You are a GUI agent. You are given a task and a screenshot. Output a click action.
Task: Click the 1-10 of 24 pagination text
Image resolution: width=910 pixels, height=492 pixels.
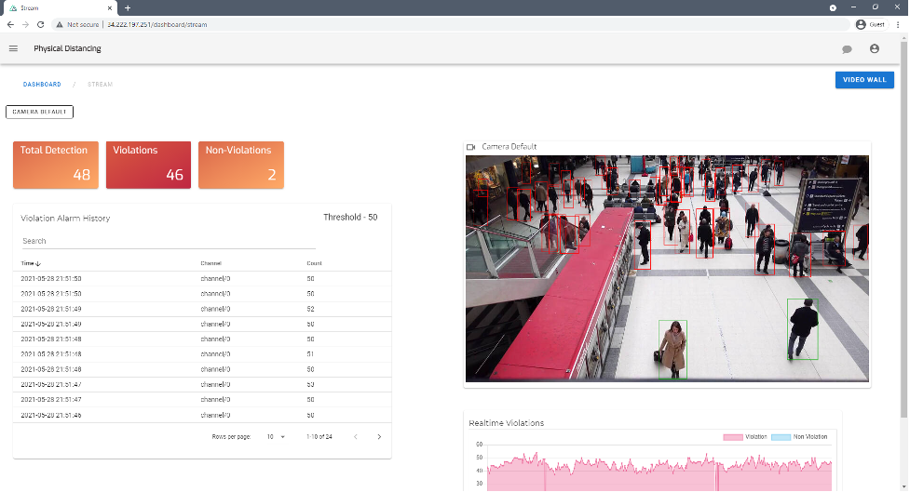coord(319,437)
